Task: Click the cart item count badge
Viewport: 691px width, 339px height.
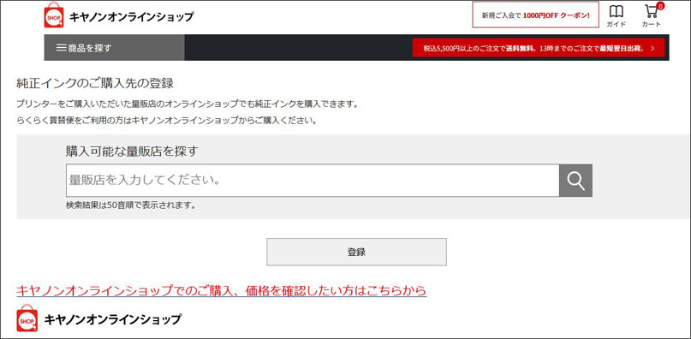Action: (660, 6)
